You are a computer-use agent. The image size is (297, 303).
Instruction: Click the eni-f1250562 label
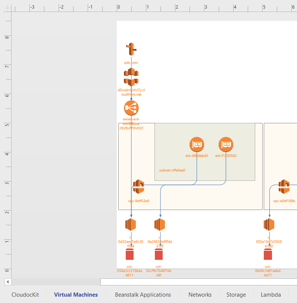[226, 155]
